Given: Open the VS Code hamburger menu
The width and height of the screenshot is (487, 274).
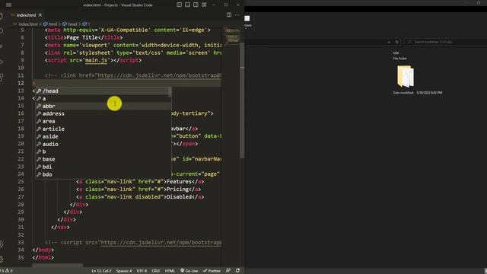Looking at the screenshot, I should point(8,5).
